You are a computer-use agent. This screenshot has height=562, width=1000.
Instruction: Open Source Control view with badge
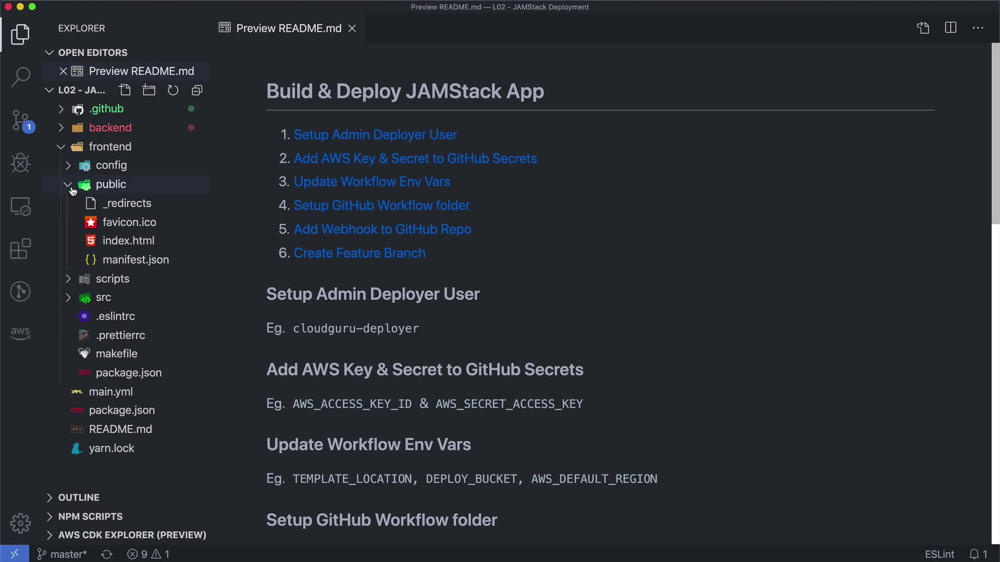pyautogui.click(x=20, y=121)
